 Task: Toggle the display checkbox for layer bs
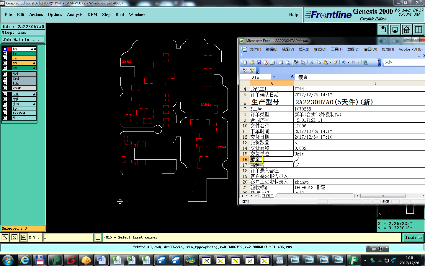[x=5, y=68]
